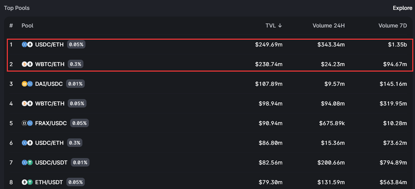Sort pools by the TVL column header
The height and width of the screenshot is (189, 415).
(274, 26)
